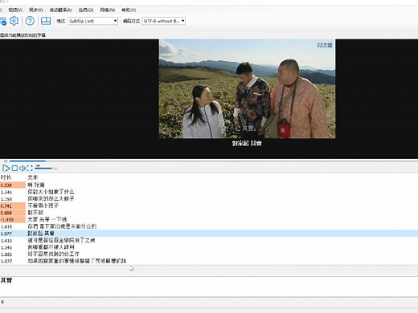Select the highlighted row ending 其實
This screenshot has height=313, width=418.
209,234
